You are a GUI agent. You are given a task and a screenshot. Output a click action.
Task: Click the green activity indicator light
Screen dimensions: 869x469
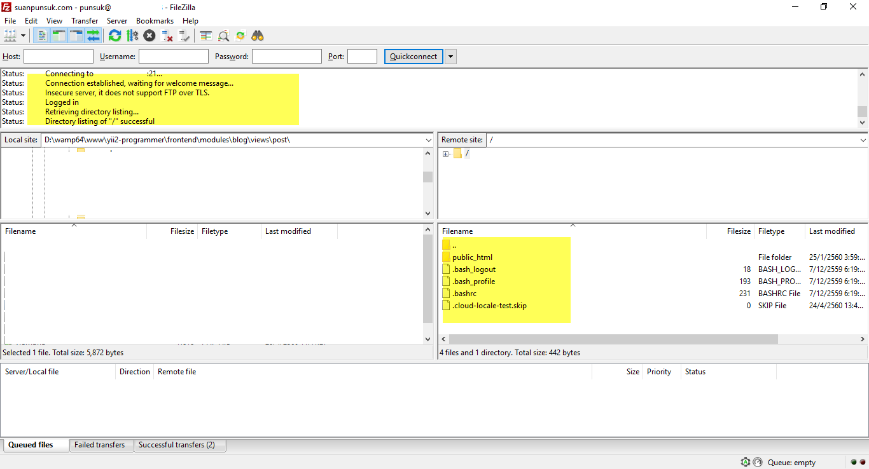(854, 462)
